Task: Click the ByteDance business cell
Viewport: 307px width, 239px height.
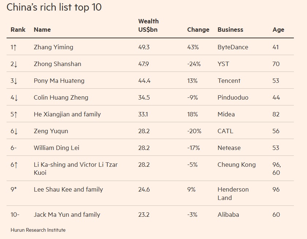Action: click(x=233, y=47)
